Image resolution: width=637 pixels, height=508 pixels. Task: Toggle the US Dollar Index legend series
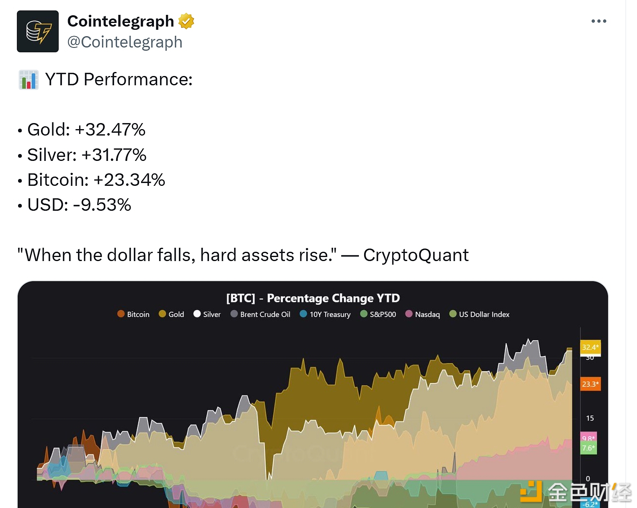[479, 314]
